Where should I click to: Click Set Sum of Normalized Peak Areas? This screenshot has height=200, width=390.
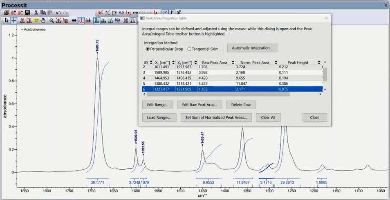point(216,117)
